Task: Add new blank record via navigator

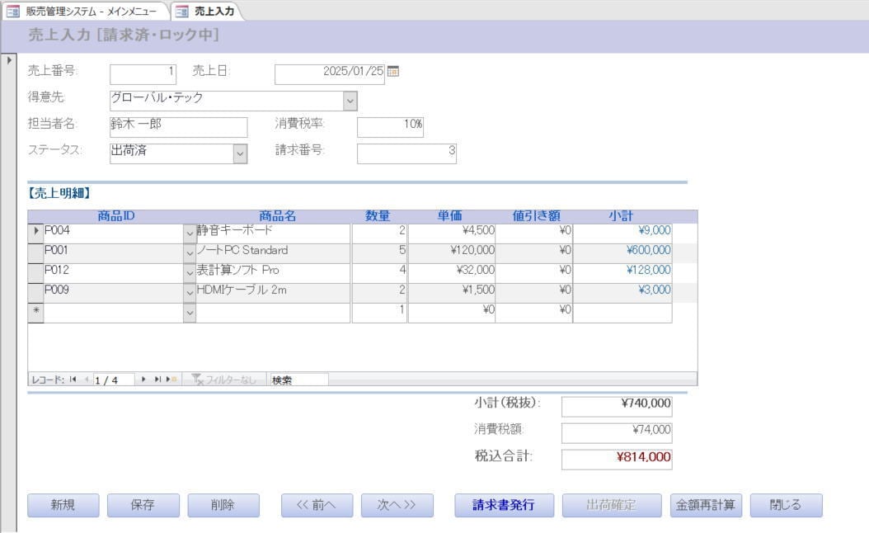Action: (171, 380)
